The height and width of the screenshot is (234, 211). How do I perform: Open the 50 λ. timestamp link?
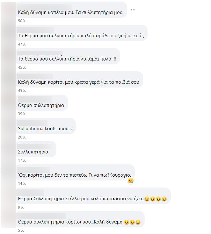22,21
